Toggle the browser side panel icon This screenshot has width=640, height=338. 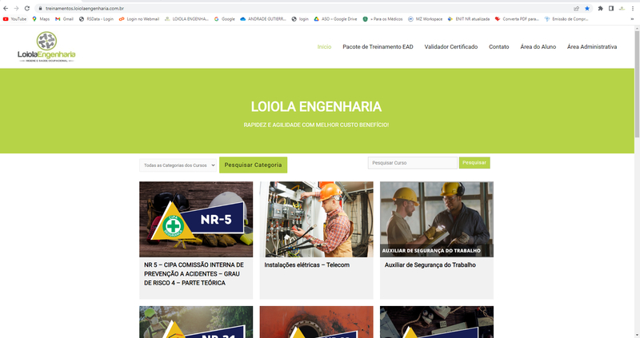(x=611, y=8)
